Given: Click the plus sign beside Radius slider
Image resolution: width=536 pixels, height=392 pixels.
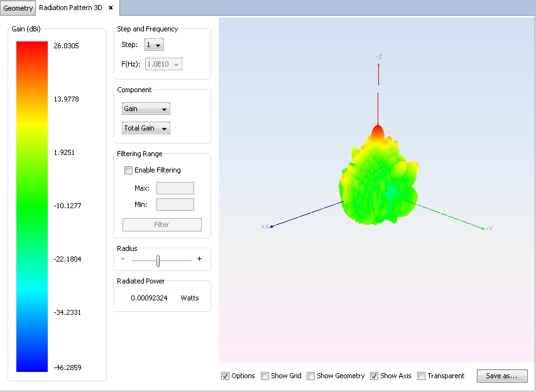Looking at the screenshot, I should (x=199, y=259).
